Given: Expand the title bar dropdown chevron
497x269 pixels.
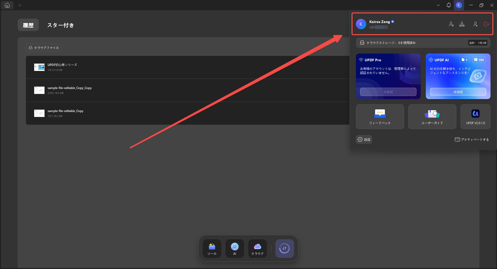Looking at the screenshot, I should (x=438, y=5).
